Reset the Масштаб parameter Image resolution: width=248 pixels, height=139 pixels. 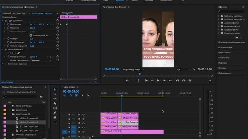(x=57, y=28)
